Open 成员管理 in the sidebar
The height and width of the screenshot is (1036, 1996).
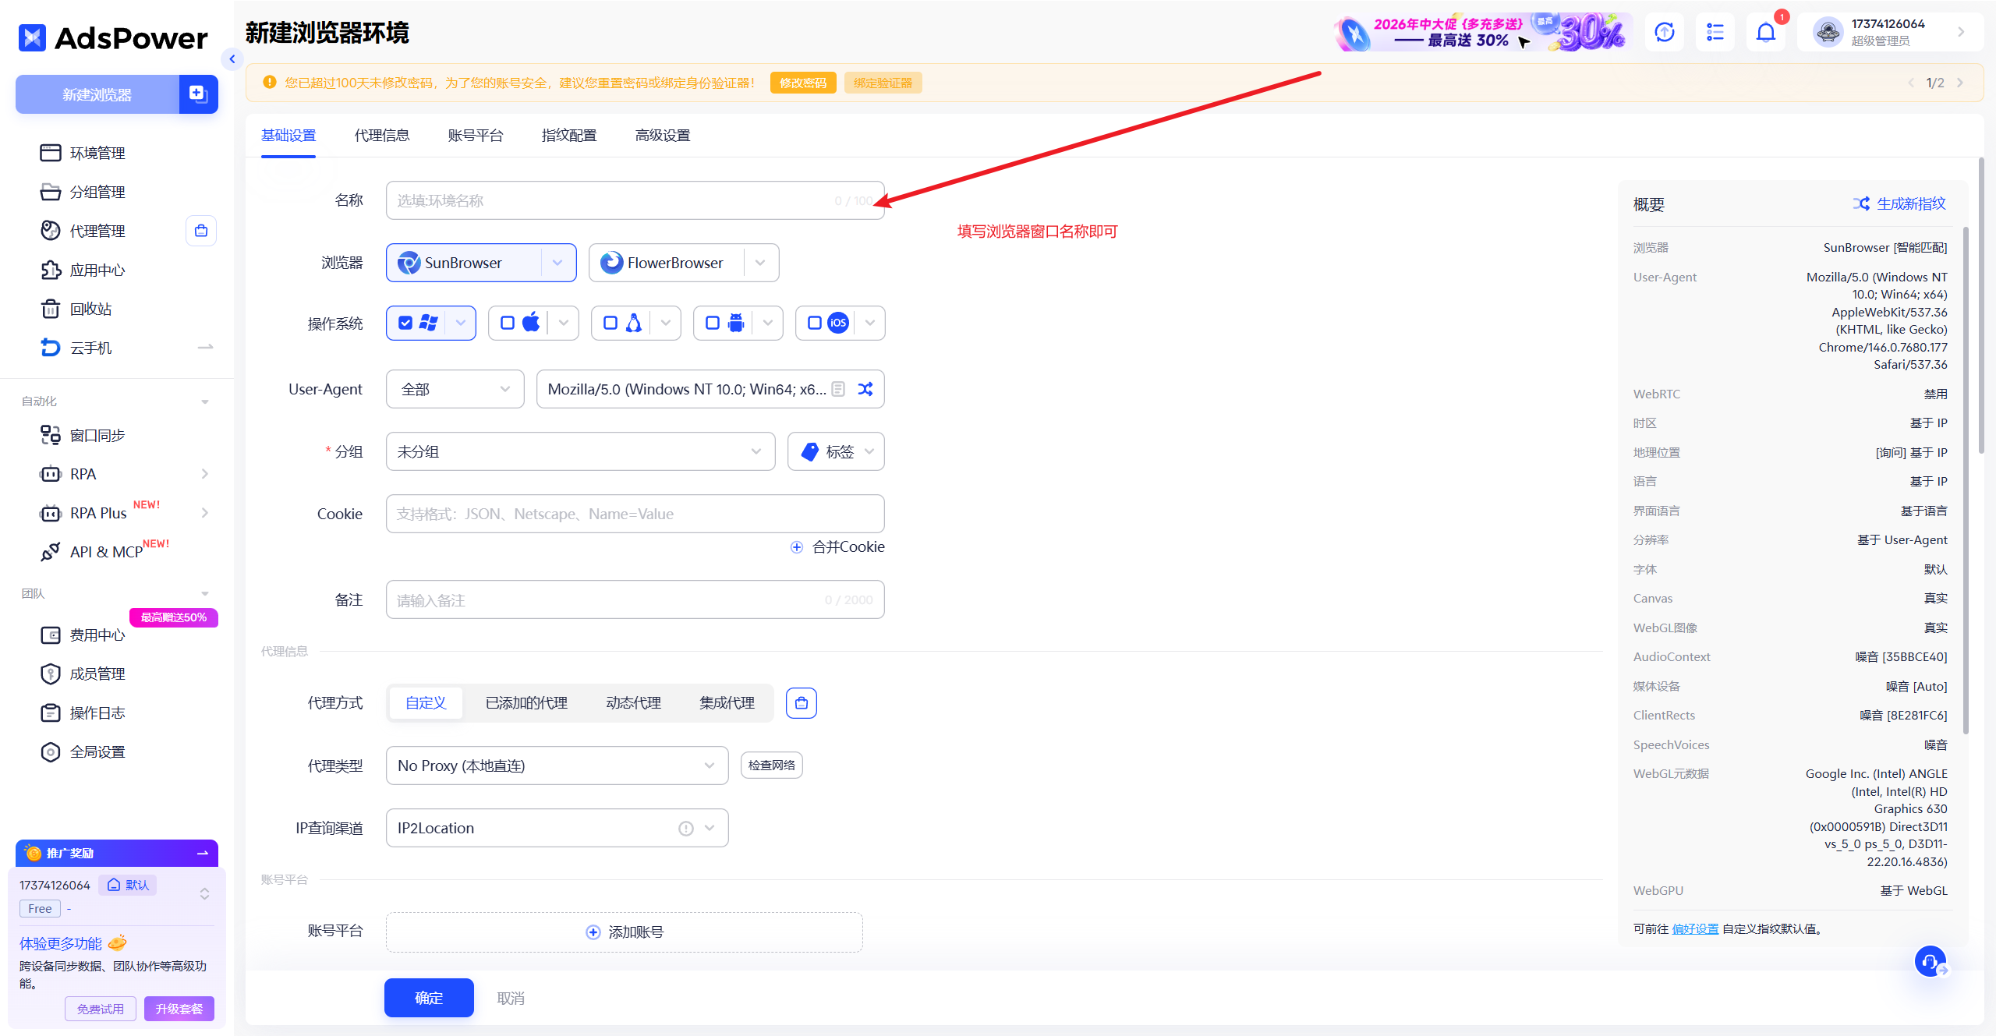coord(97,674)
